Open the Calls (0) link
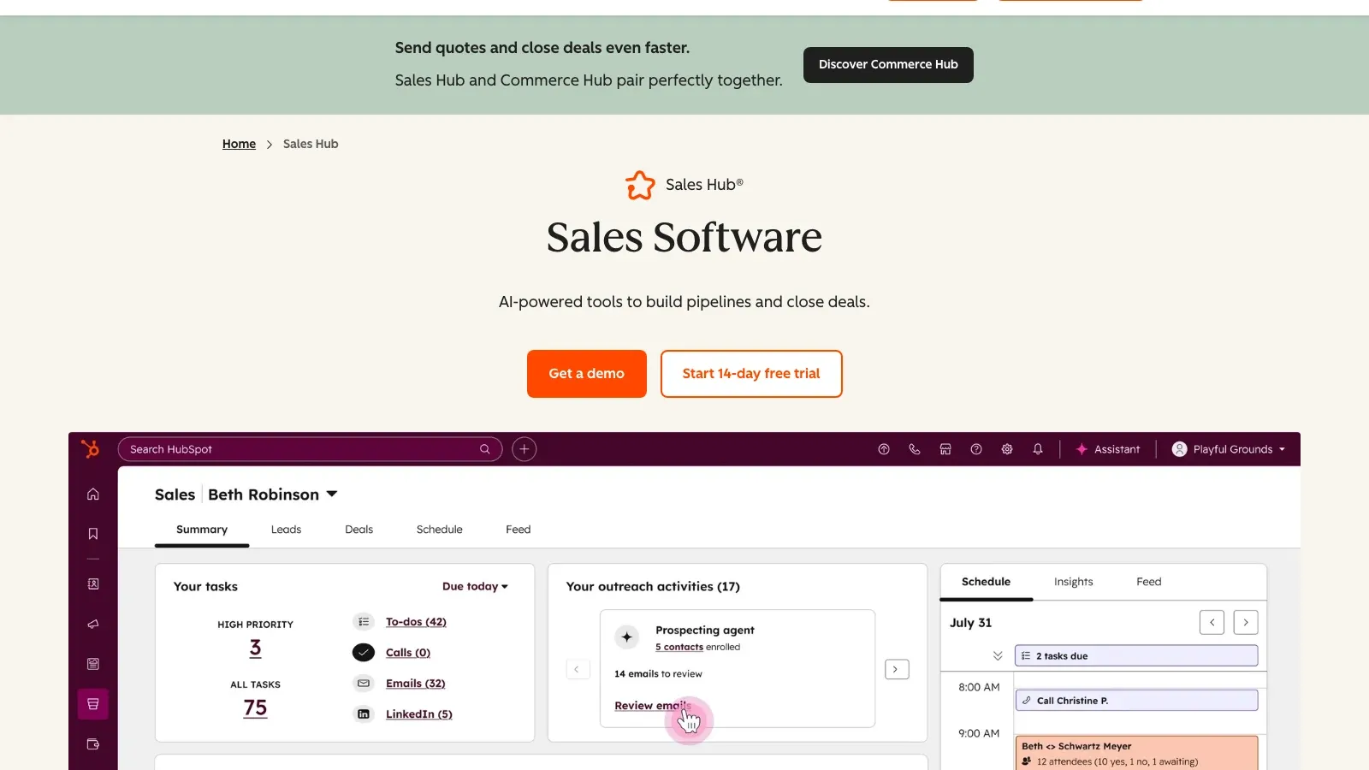This screenshot has width=1369, height=770. click(x=408, y=653)
